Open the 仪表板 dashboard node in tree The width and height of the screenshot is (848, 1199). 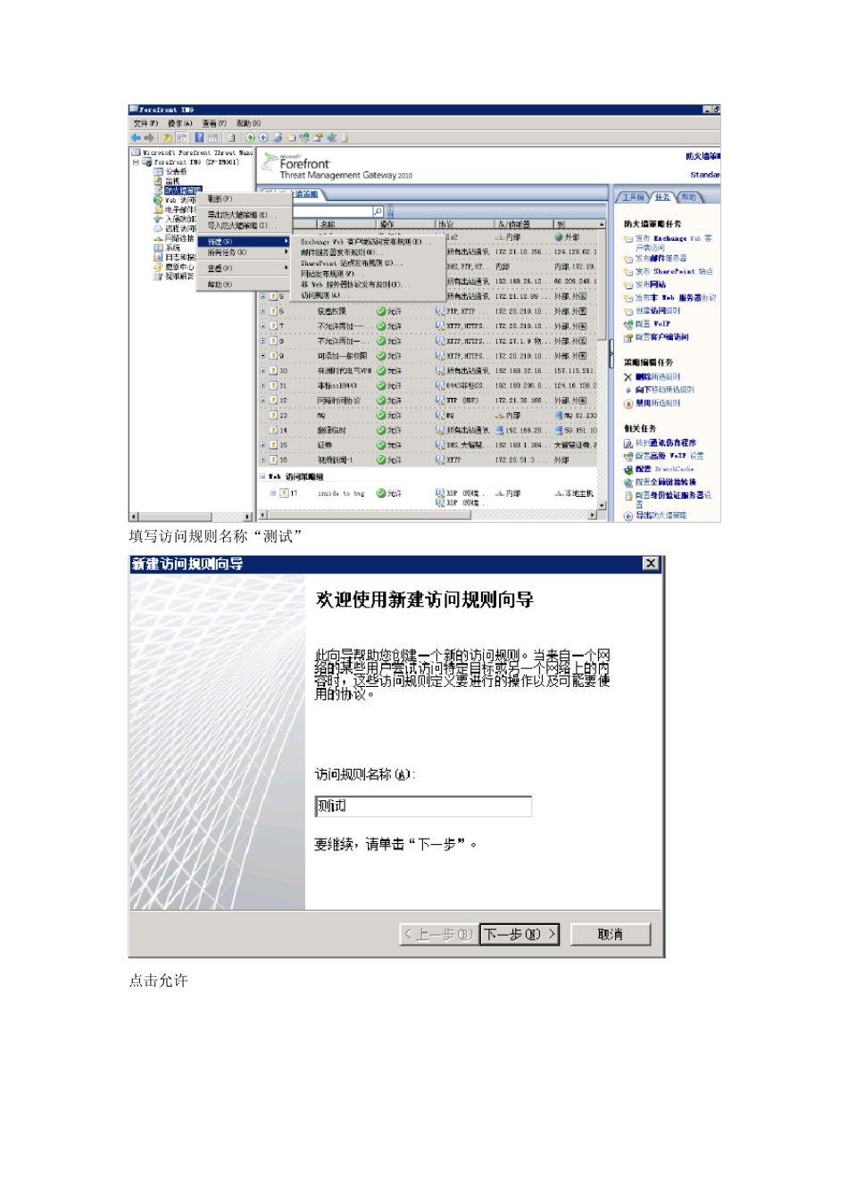(170, 171)
